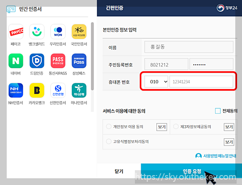Viewport: 242px width, 185px height.
Task: Click the 사용방법 매뉴얼 안내 headset icon
Action: 199,156
